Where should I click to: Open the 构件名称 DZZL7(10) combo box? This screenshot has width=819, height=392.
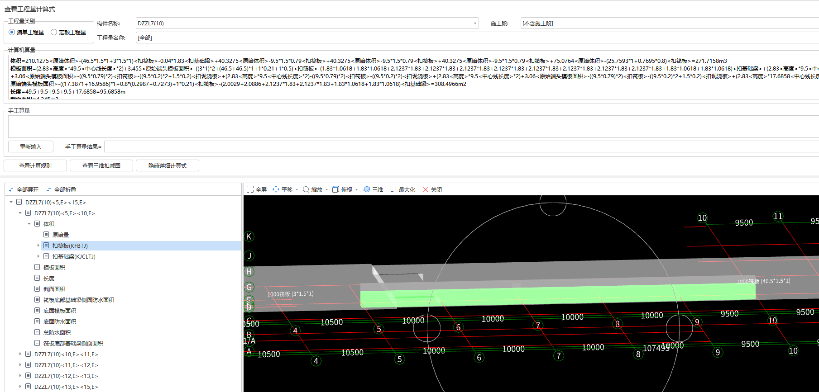click(307, 23)
